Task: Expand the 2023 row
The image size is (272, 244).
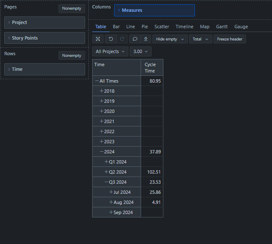Action: 101,142
